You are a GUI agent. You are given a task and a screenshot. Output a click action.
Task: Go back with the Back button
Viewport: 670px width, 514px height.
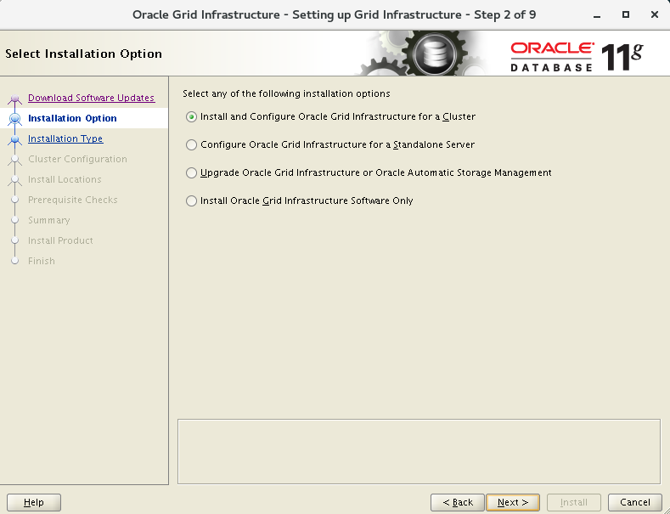[458, 502]
